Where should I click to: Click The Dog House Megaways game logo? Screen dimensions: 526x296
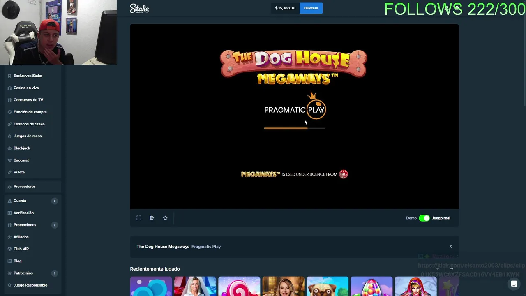293,67
